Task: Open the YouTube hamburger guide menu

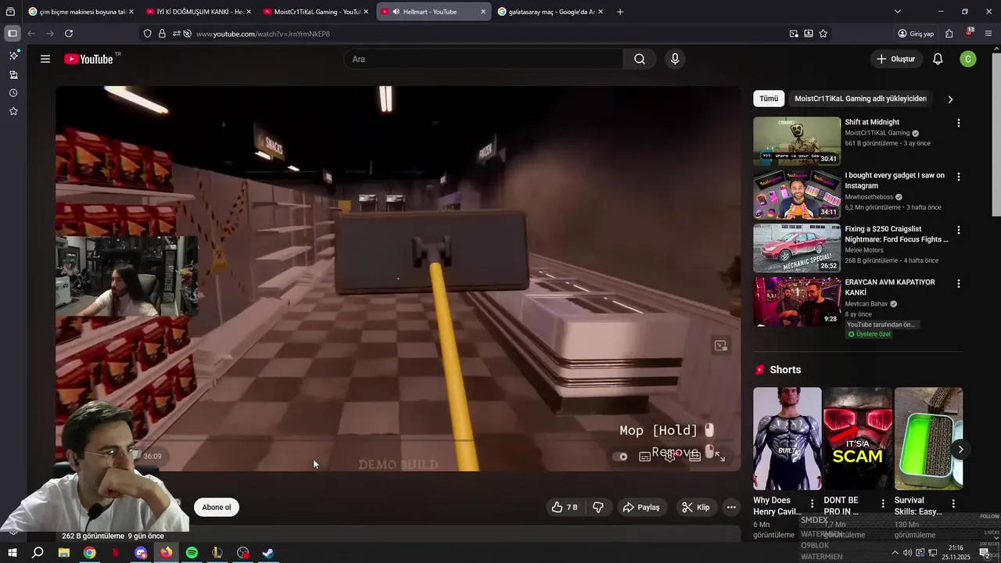Action: click(x=45, y=59)
